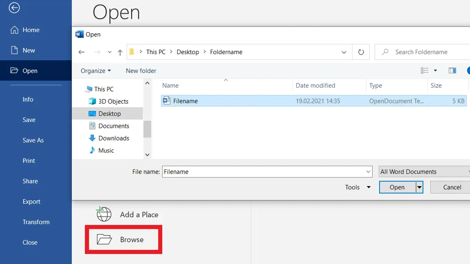Expand the chevron after Desktop in path

click(204, 52)
